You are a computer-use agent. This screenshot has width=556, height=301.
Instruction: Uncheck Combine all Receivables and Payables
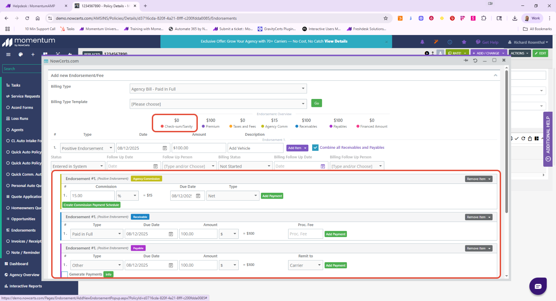click(315, 148)
